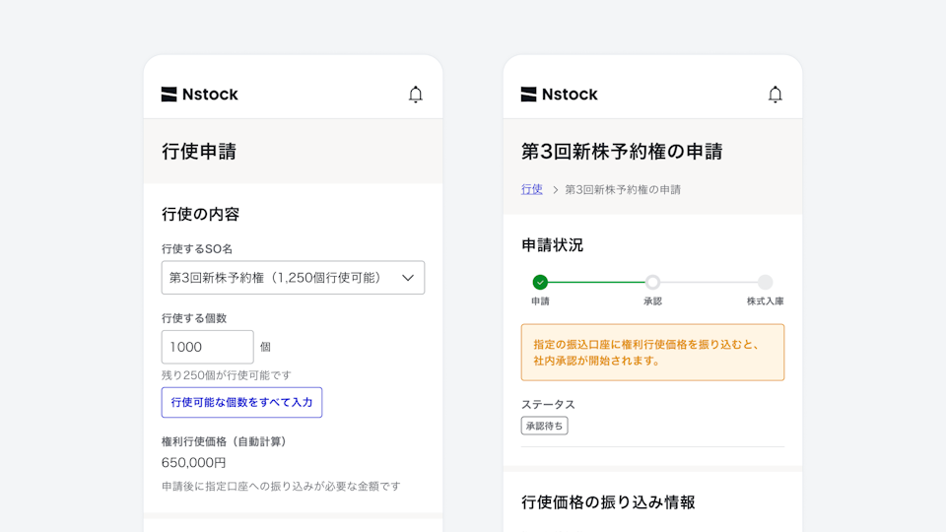Screen dimensions: 946x532
Task: Click the 行使価格の振り込み情報 section heading
Action: coord(608,502)
